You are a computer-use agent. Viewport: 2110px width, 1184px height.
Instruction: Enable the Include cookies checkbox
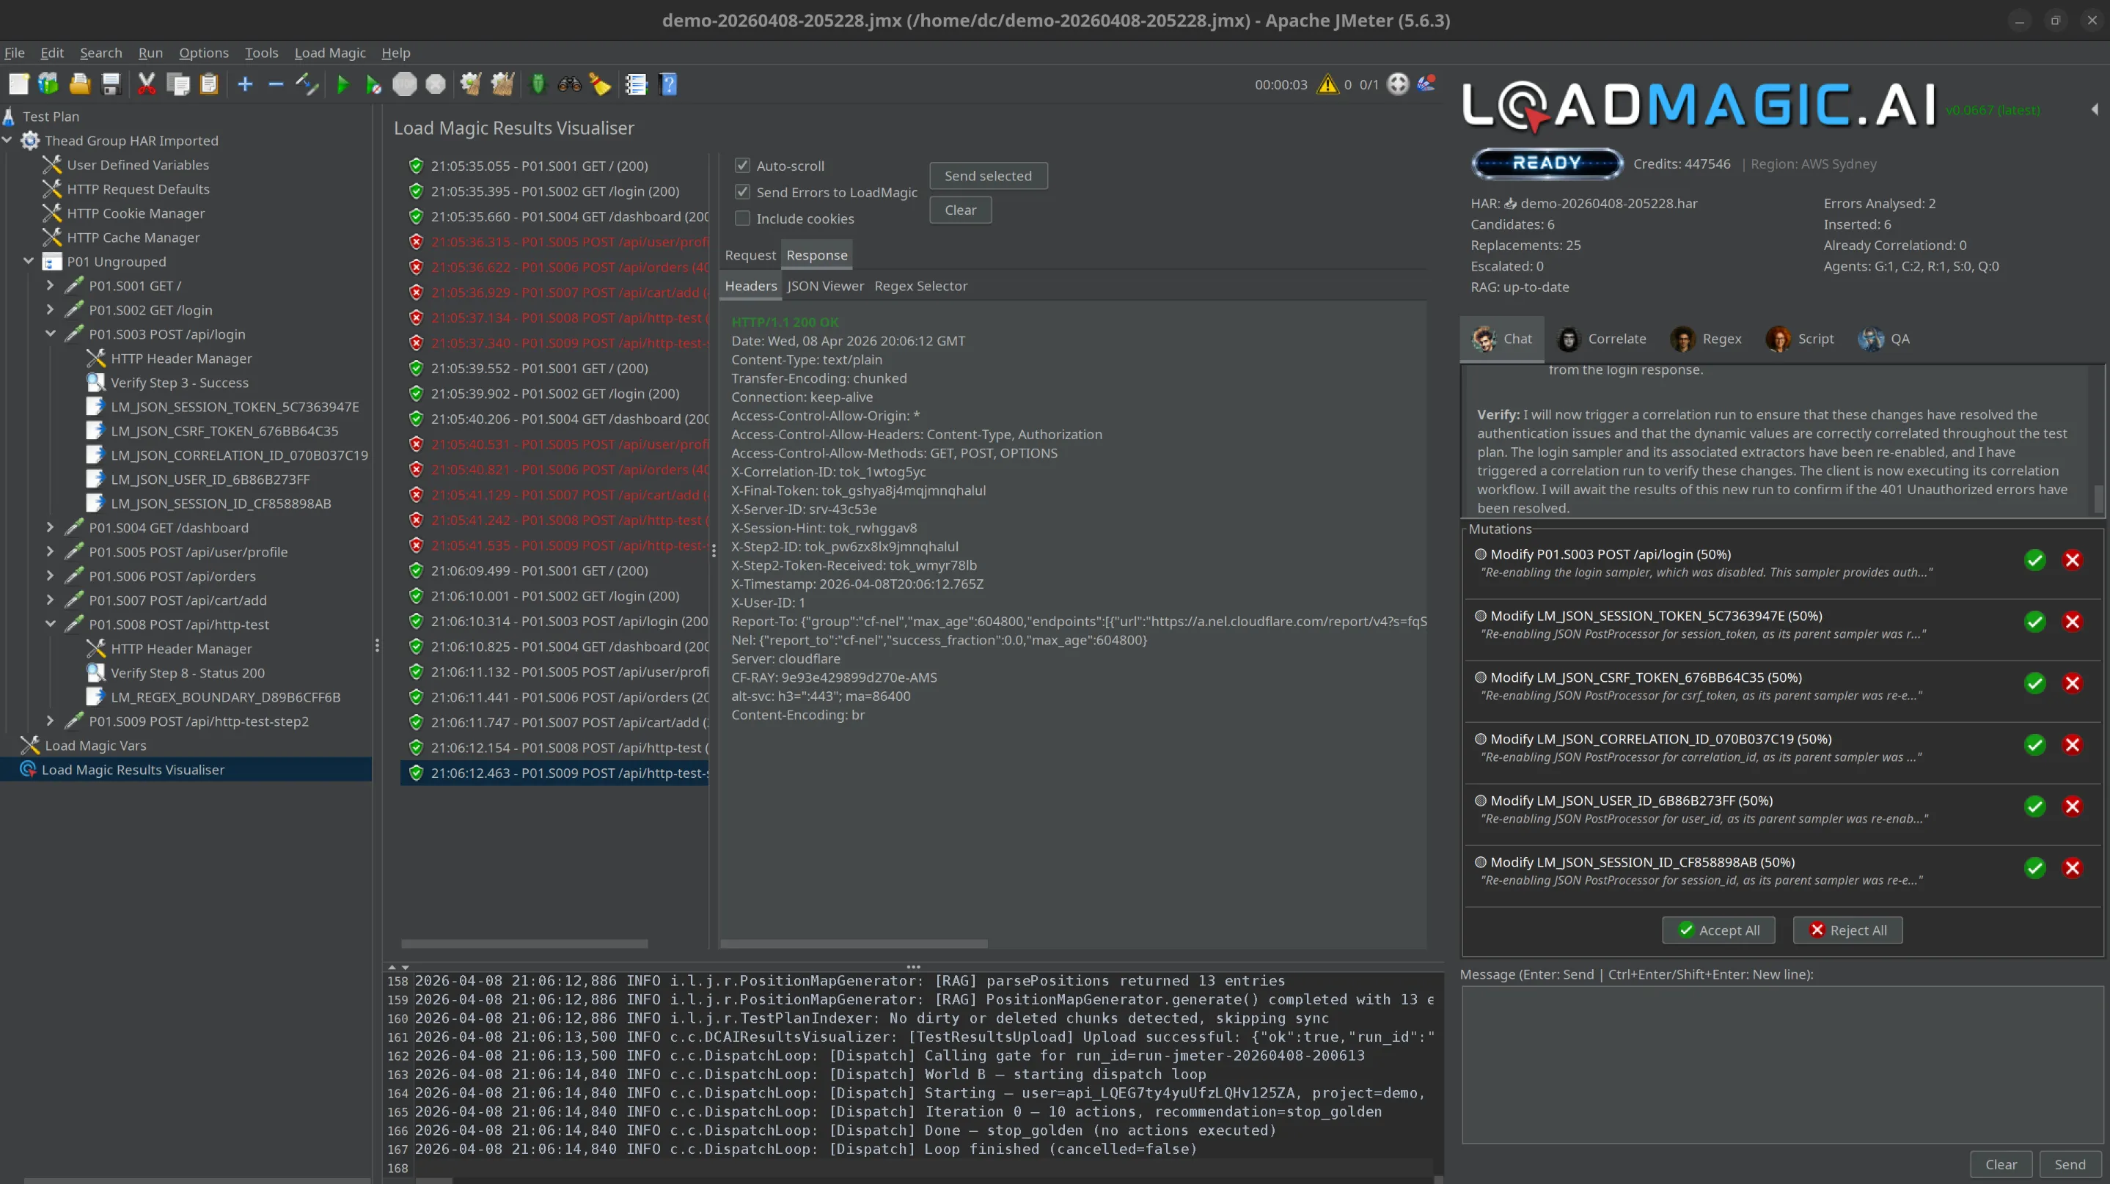pyautogui.click(x=742, y=218)
